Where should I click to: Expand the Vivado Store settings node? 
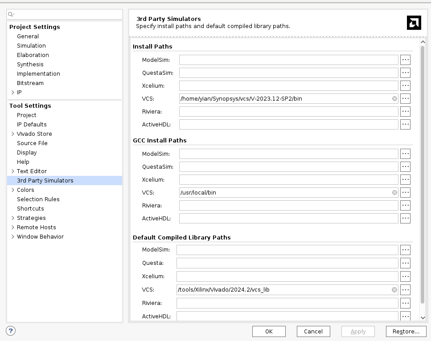tap(12, 134)
